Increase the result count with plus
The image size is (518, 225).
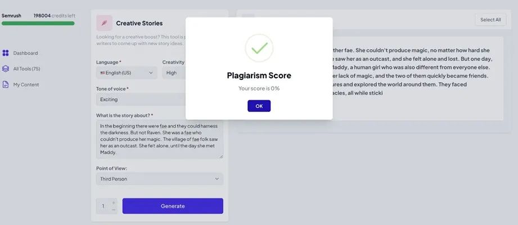114,202
